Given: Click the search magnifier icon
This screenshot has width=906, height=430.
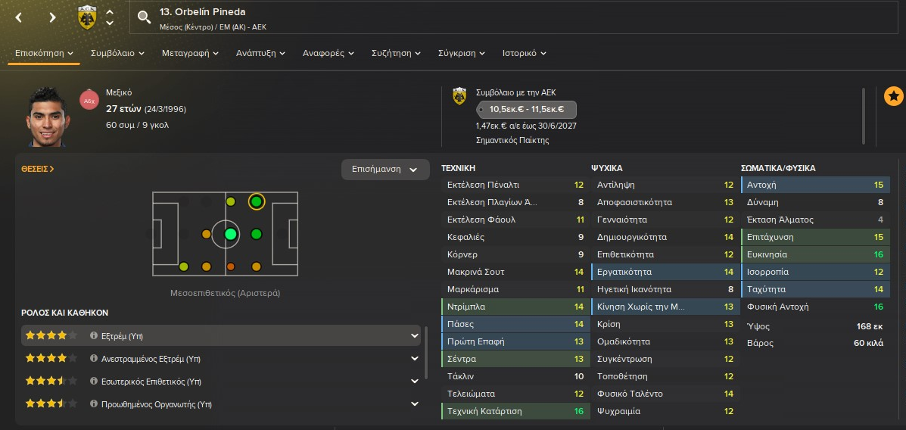Looking at the screenshot, I should point(145,17).
